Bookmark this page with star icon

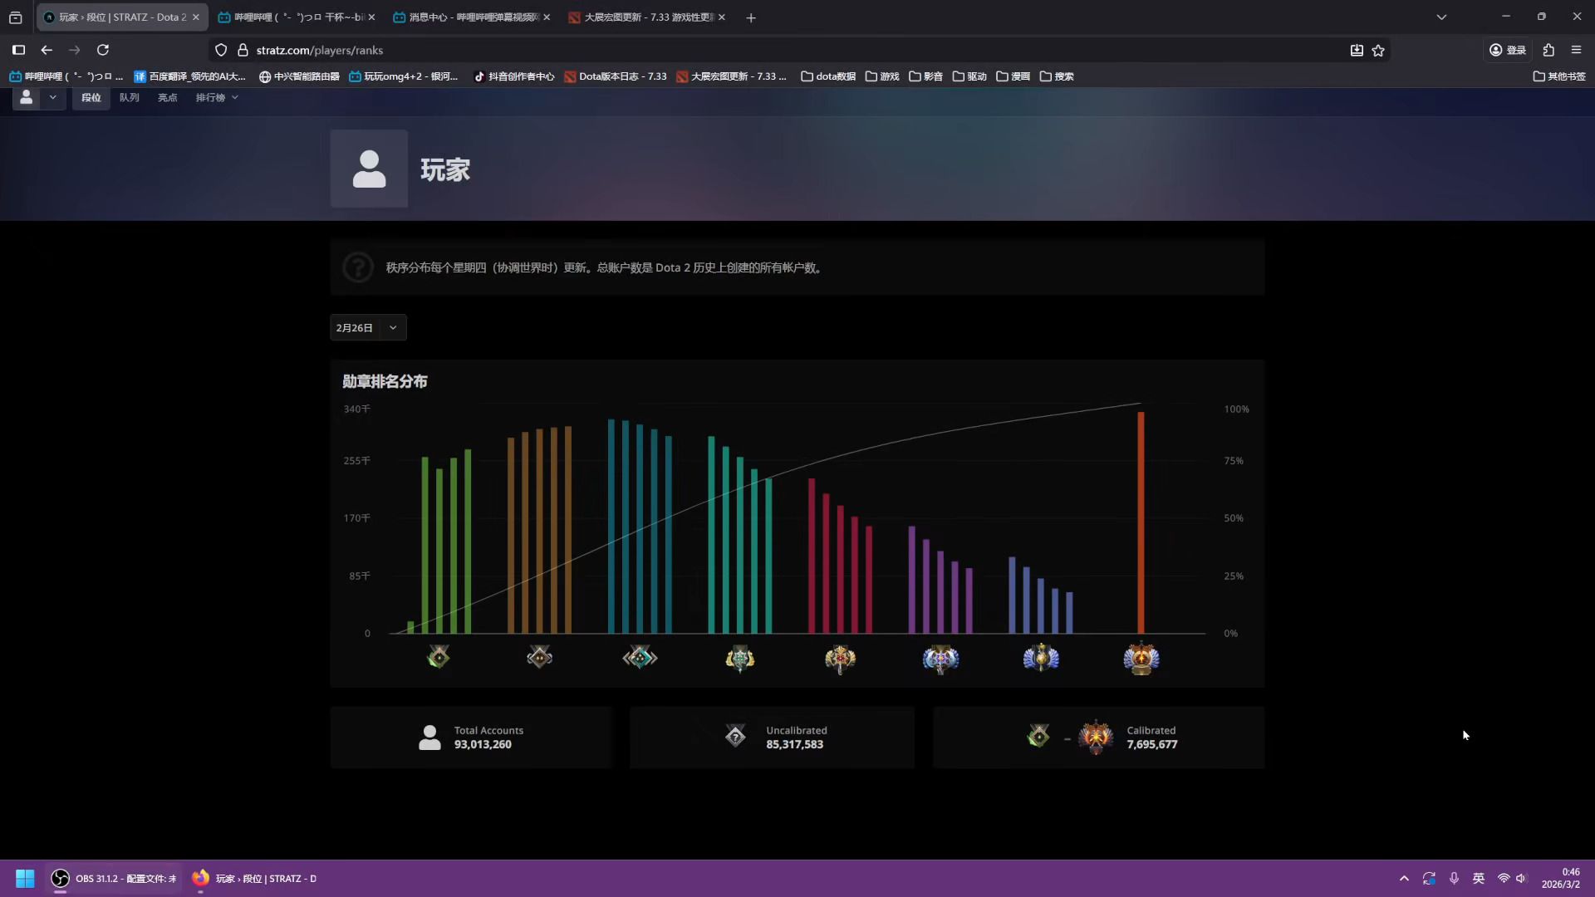1378,51
